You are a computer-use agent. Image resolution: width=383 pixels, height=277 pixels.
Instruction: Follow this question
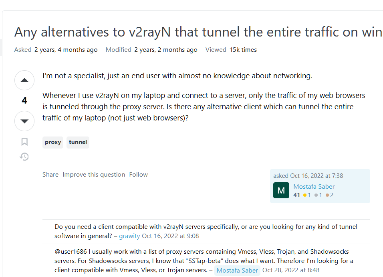139,175
